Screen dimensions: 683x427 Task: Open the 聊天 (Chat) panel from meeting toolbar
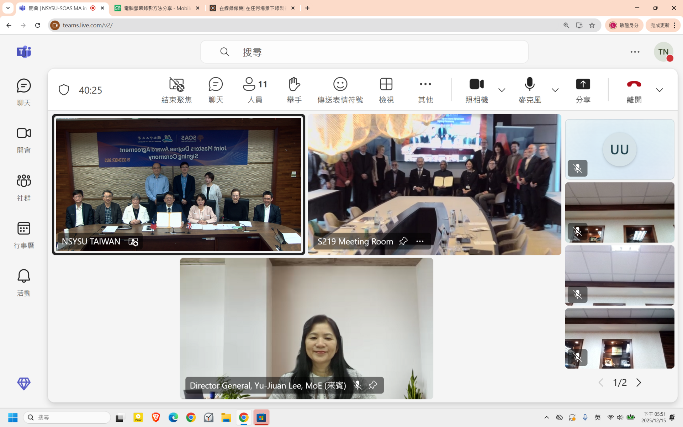tap(215, 90)
